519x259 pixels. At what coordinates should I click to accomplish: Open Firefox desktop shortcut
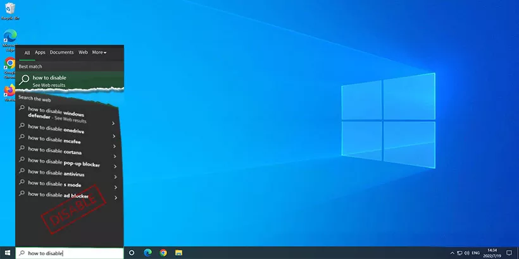[10, 93]
